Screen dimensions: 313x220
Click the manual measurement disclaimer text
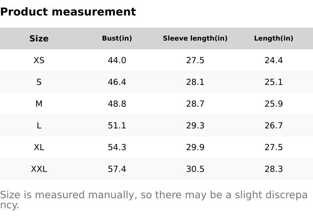[154, 195]
